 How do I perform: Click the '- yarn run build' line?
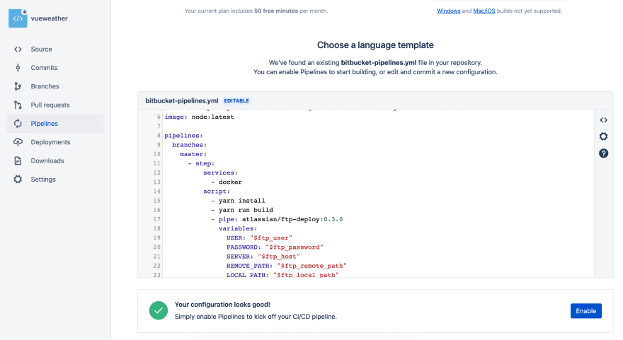click(242, 210)
